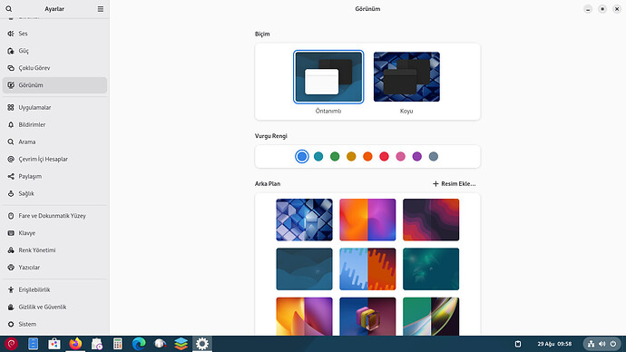Image resolution: width=626 pixels, height=352 pixels.
Task: Select the blue cubes wallpaper thumbnail
Action: point(304,220)
